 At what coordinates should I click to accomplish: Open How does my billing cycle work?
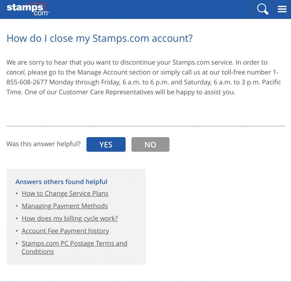tap(70, 218)
